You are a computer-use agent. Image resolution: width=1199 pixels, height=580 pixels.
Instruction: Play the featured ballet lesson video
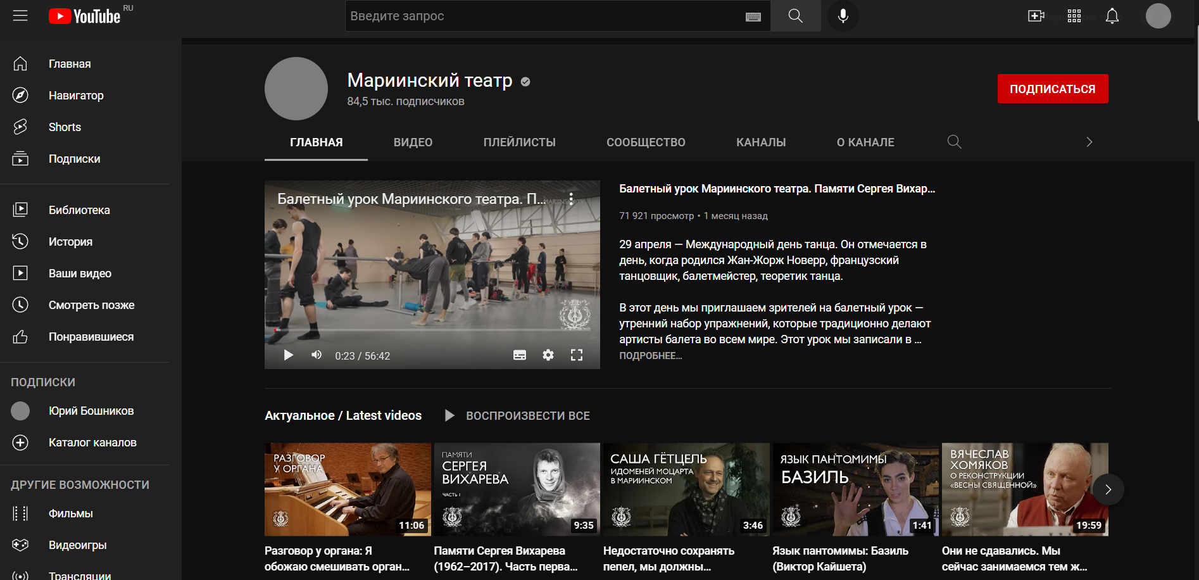(288, 355)
